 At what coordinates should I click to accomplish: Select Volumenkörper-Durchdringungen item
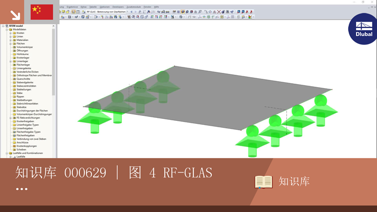[x=34, y=114]
